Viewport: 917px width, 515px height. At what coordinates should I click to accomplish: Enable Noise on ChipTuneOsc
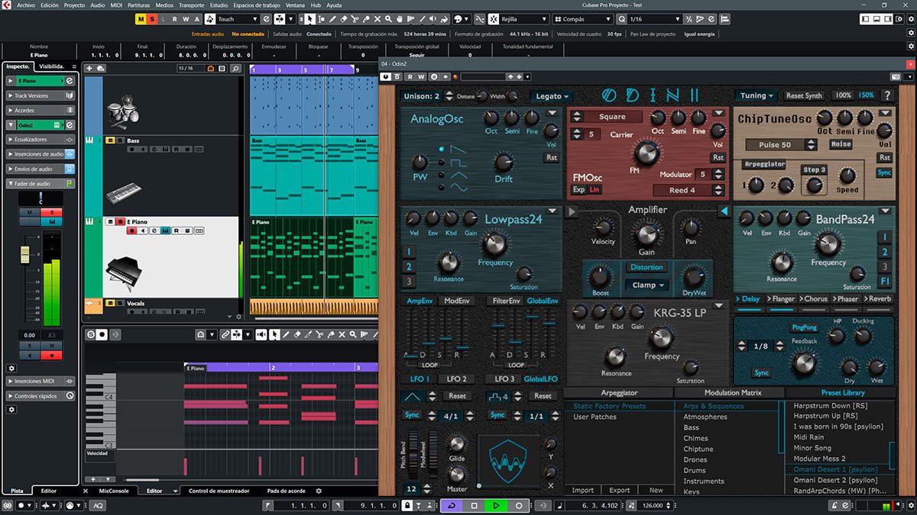pyautogui.click(x=841, y=144)
